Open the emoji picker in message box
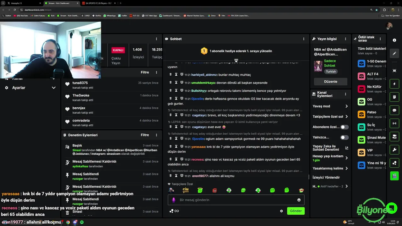This screenshot has width=402, height=226. (299, 200)
